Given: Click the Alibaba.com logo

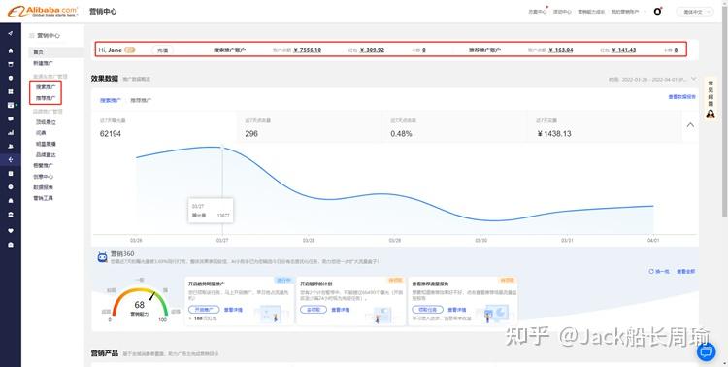Looking at the screenshot, I should tap(43, 11).
